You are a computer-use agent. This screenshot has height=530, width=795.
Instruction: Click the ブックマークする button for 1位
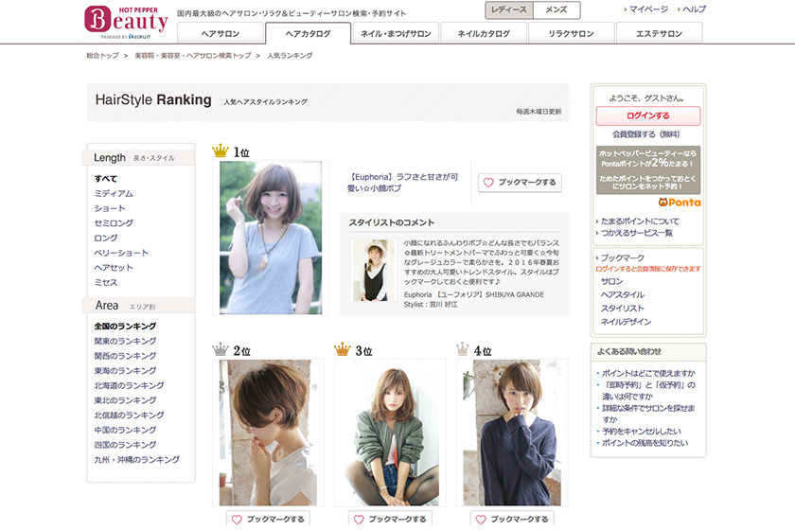click(520, 183)
